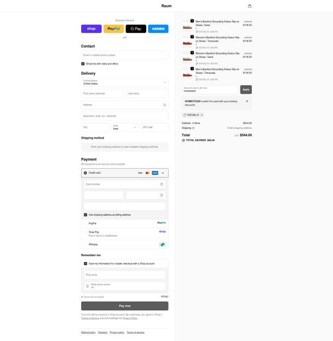
Task: Open the Country/Region dropdown
Action: pos(125,83)
